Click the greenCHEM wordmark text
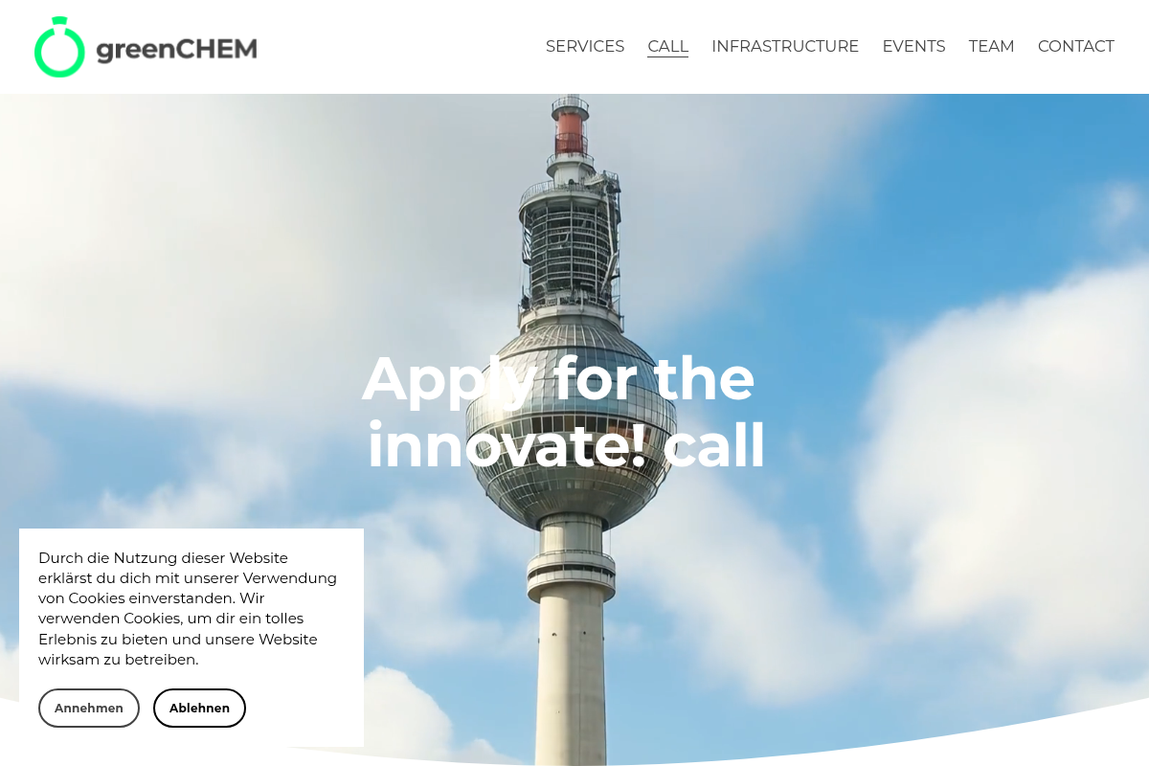The width and height of the screenshot is (1149, 766). click(176, 48)
